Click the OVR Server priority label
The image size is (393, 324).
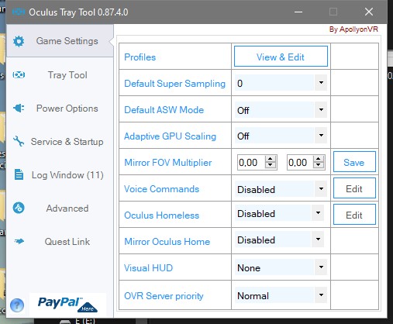click(x=164, y=296)
